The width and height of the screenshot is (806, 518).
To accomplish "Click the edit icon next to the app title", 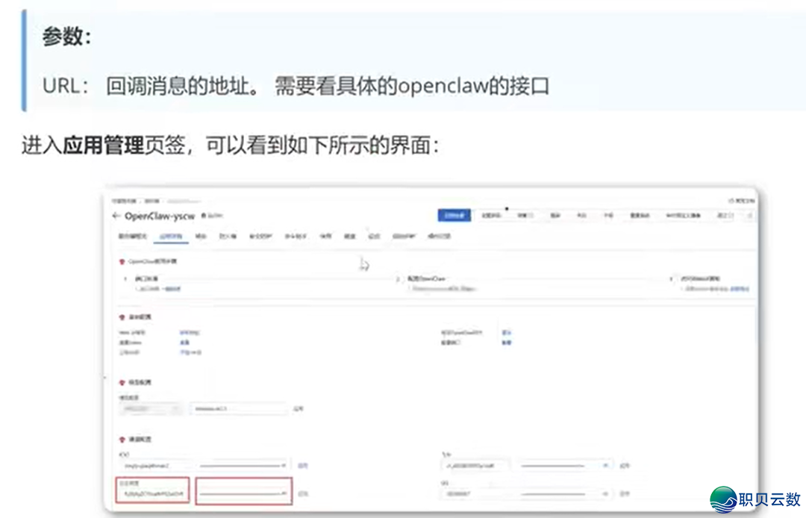I will 202,215.
